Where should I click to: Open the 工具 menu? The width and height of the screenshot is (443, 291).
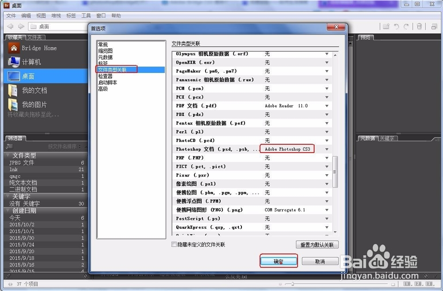coord(86,15)
